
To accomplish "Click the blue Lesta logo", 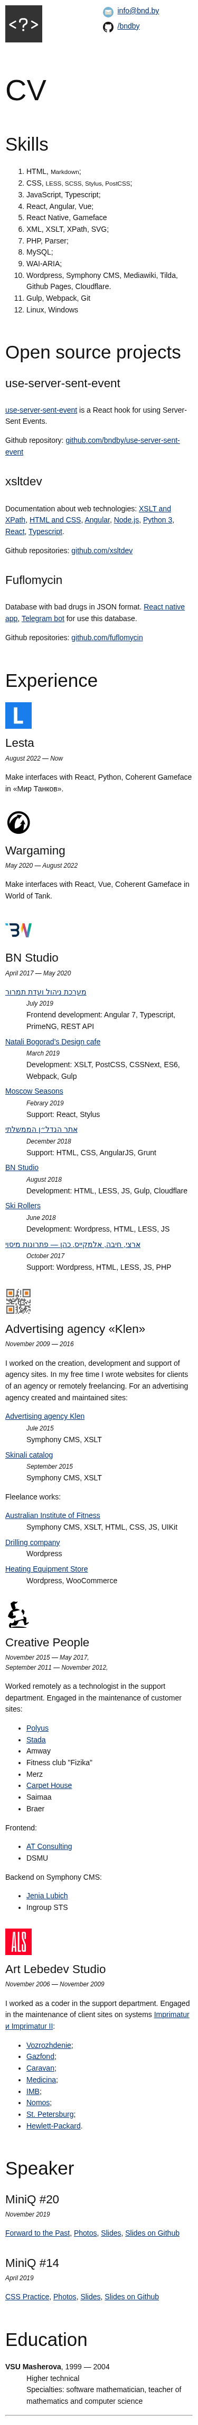I will [19, 716].
